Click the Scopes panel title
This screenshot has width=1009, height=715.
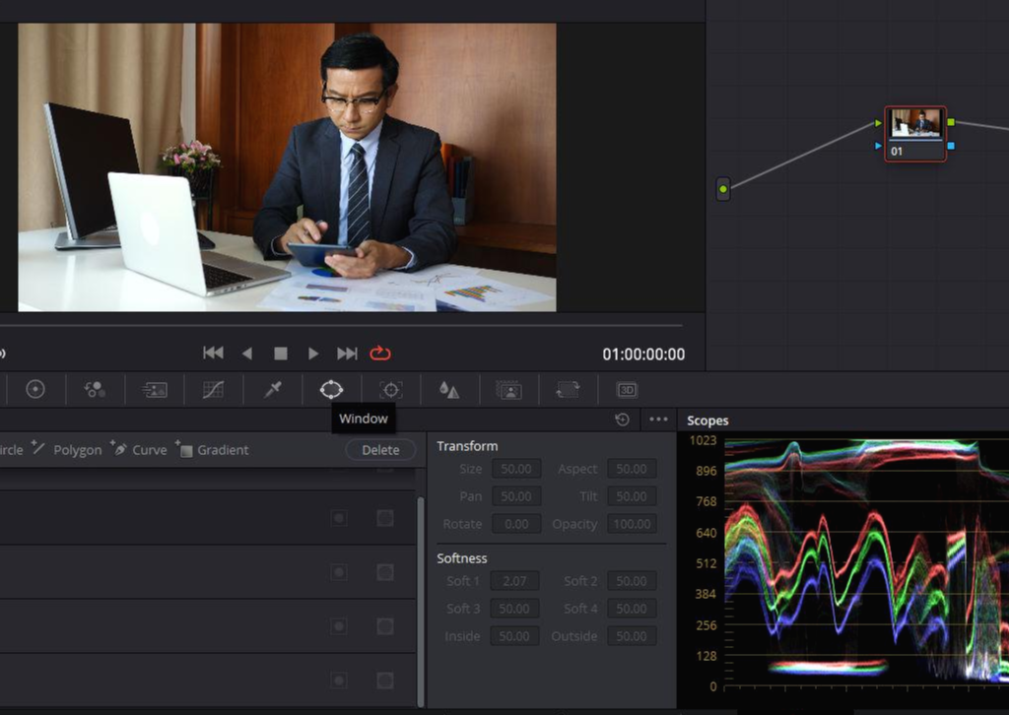[x=707, y=421]
